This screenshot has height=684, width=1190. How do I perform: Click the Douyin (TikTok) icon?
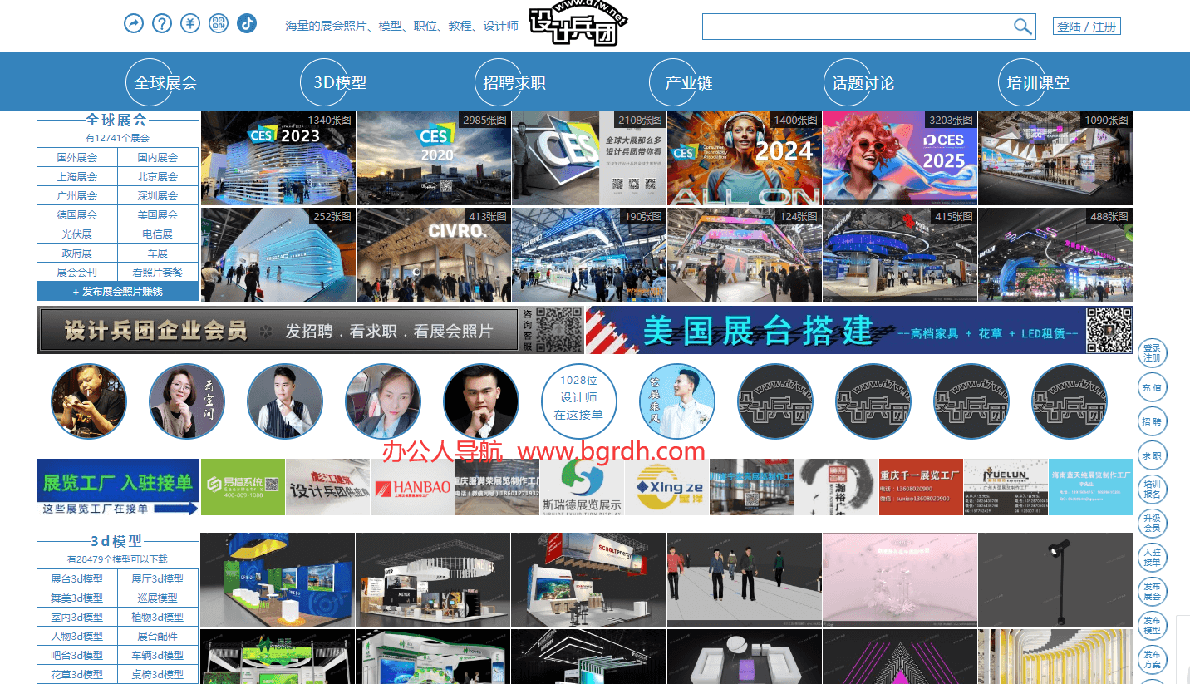(247, 23)
